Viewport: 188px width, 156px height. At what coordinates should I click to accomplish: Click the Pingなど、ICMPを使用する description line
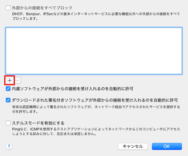[96, 129]
